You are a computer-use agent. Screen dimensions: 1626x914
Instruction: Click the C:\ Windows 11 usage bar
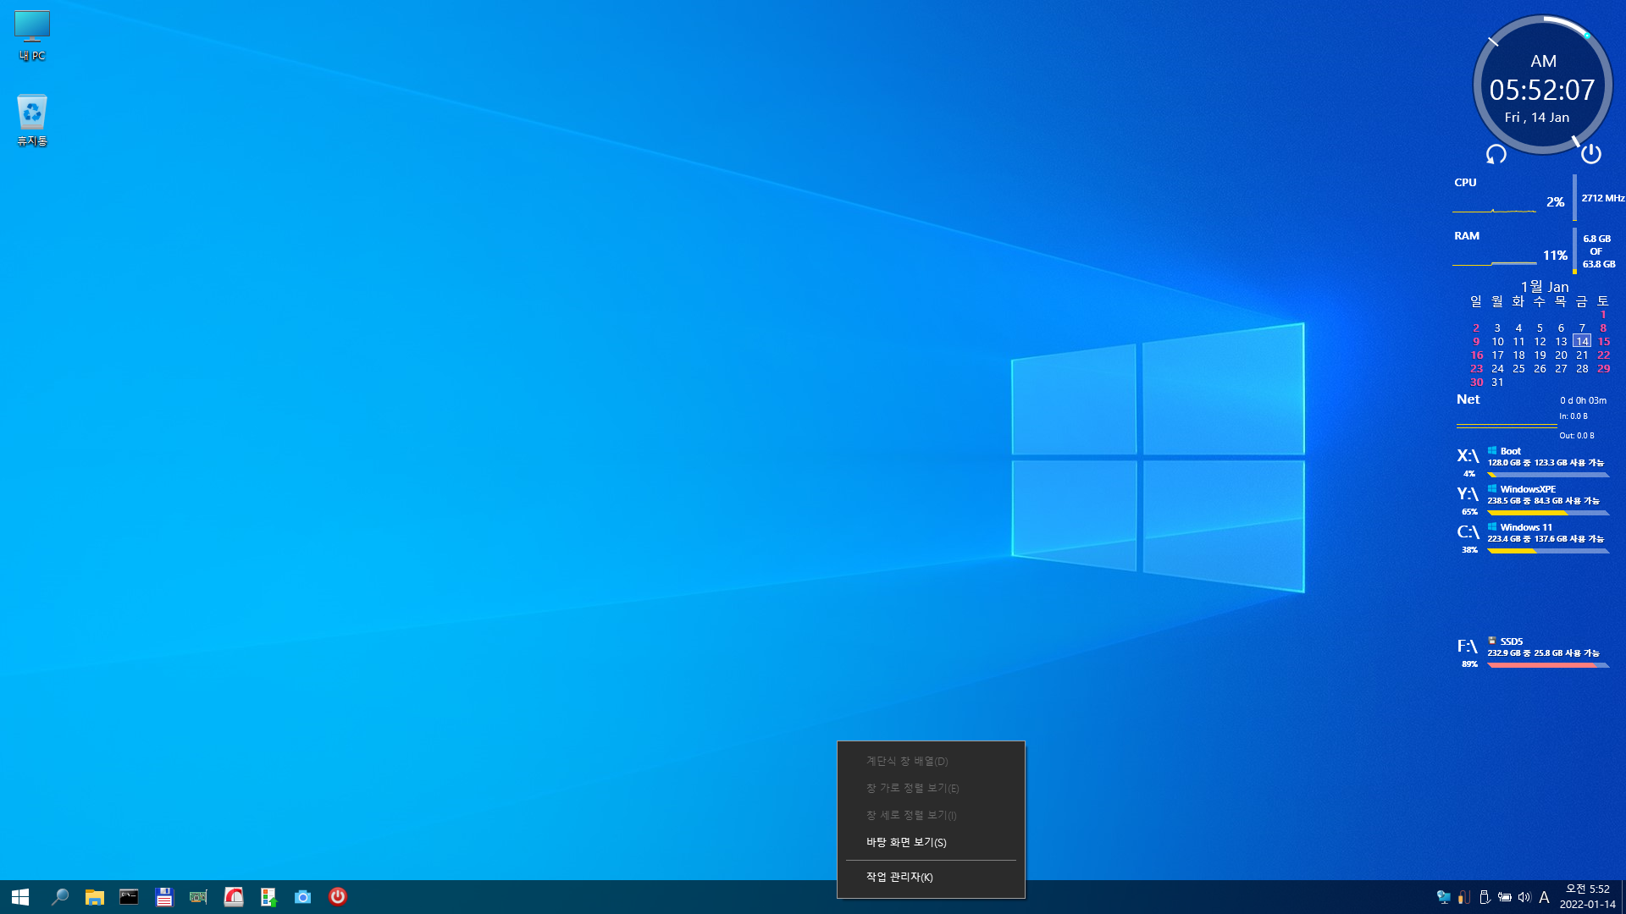click(x=1548, y=551)
